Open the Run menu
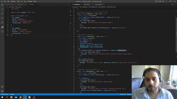Screen dimensions: 177x99 [x=25, y=1]
